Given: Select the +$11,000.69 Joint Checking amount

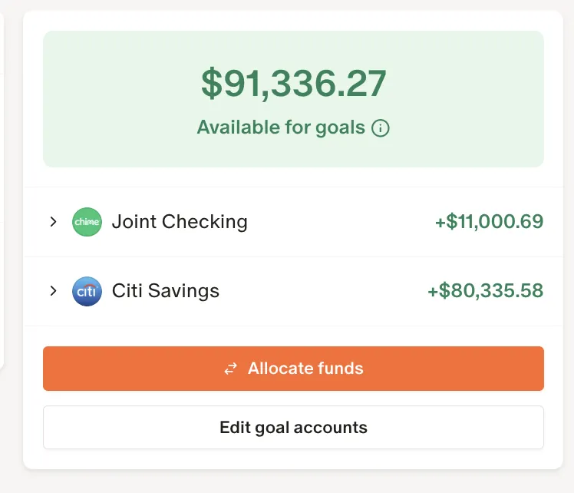Looking at the screenshot, I should point(489,222).
